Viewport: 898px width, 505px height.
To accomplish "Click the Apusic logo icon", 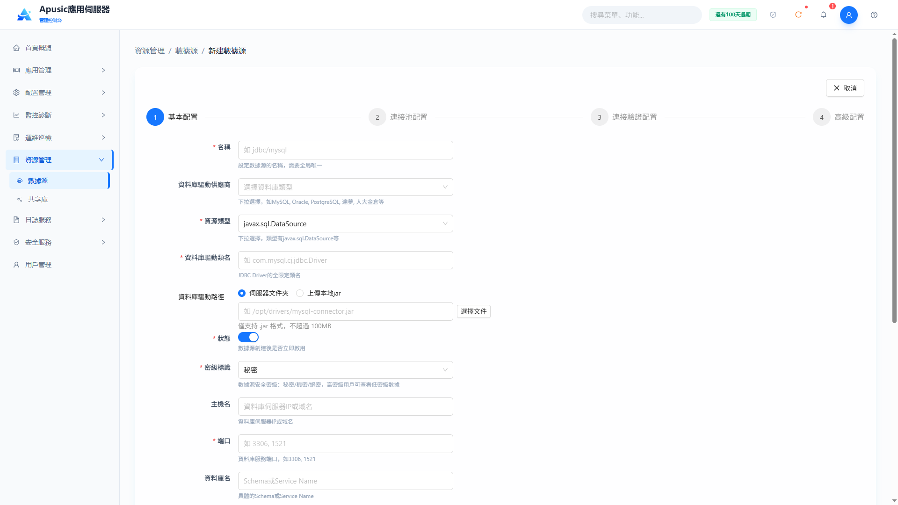I will 24,14.
